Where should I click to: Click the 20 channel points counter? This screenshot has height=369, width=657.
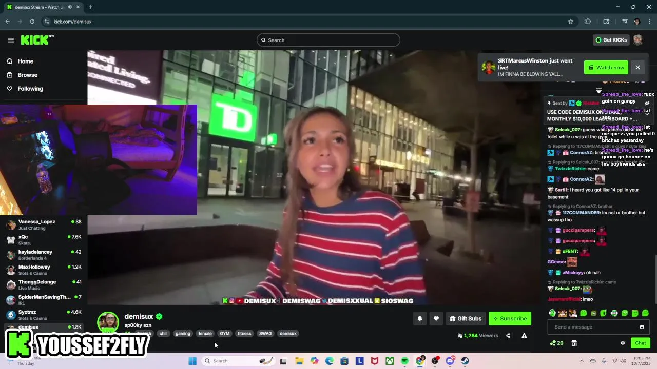point(556,343)
